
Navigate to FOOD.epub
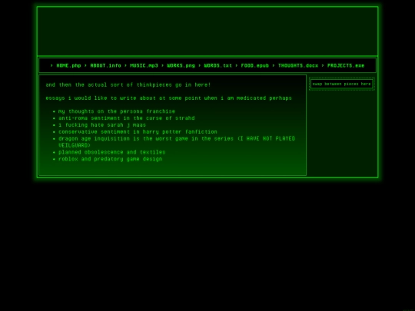pyautogui.click(x=255, y=65)
